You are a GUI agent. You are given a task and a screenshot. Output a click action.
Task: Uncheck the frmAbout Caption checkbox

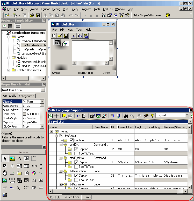coord(72,140)
